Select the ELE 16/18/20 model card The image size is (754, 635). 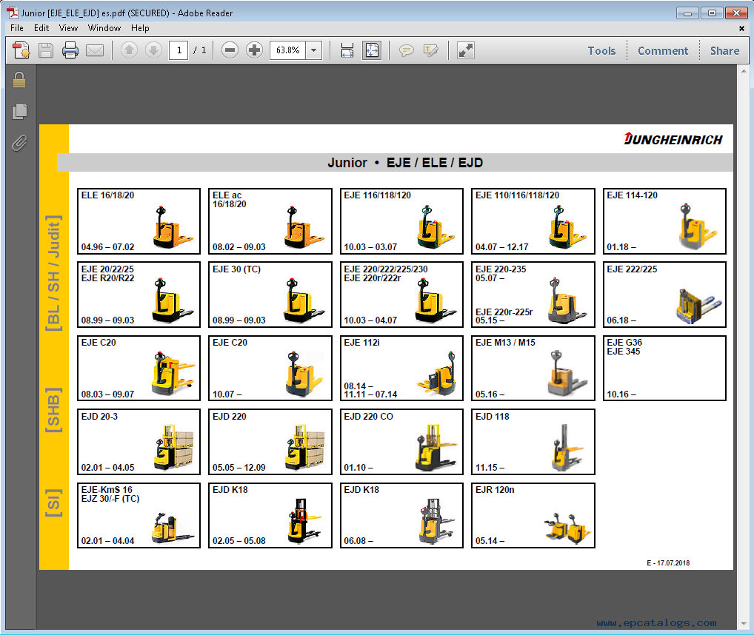(x=139, y=221)
